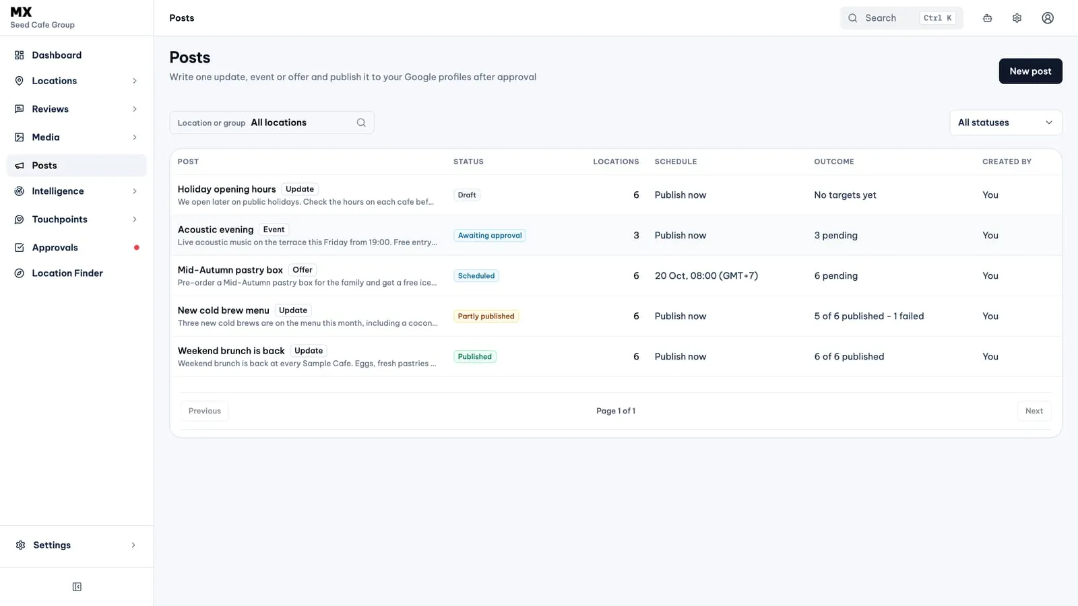Open Location Finder from the sidebar

pos(77,273)
